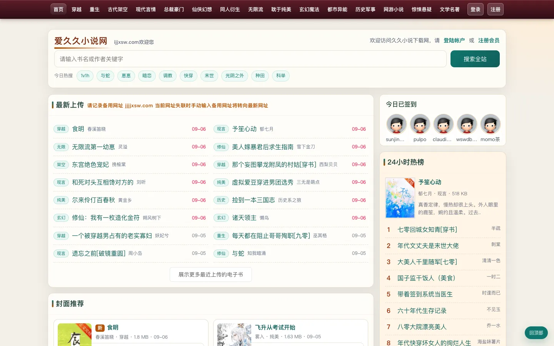Select hot search tag 暗恋

click(147, 76)
